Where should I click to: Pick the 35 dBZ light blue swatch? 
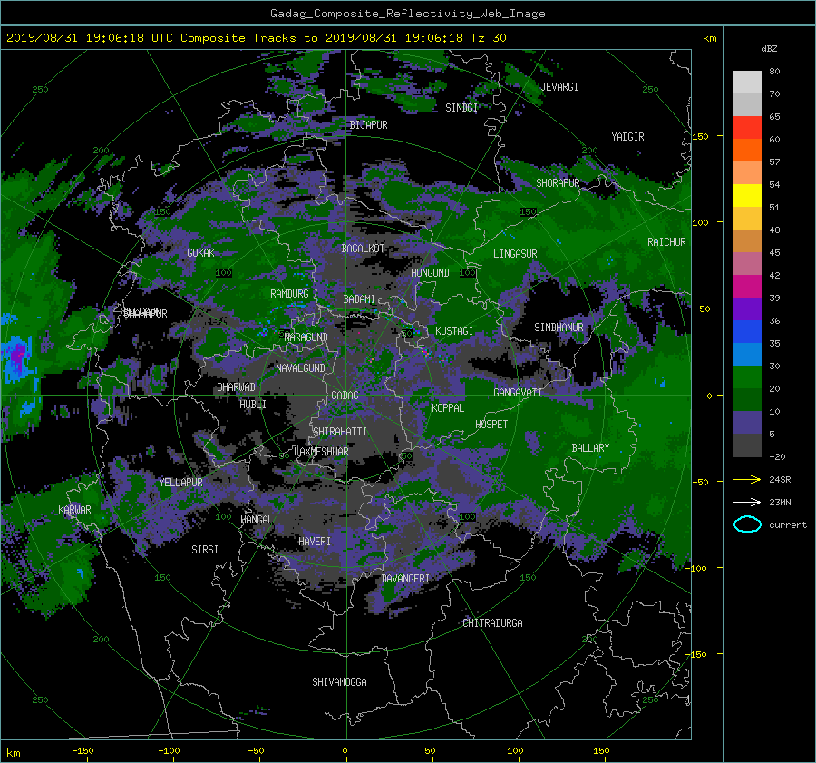[747, 354]
